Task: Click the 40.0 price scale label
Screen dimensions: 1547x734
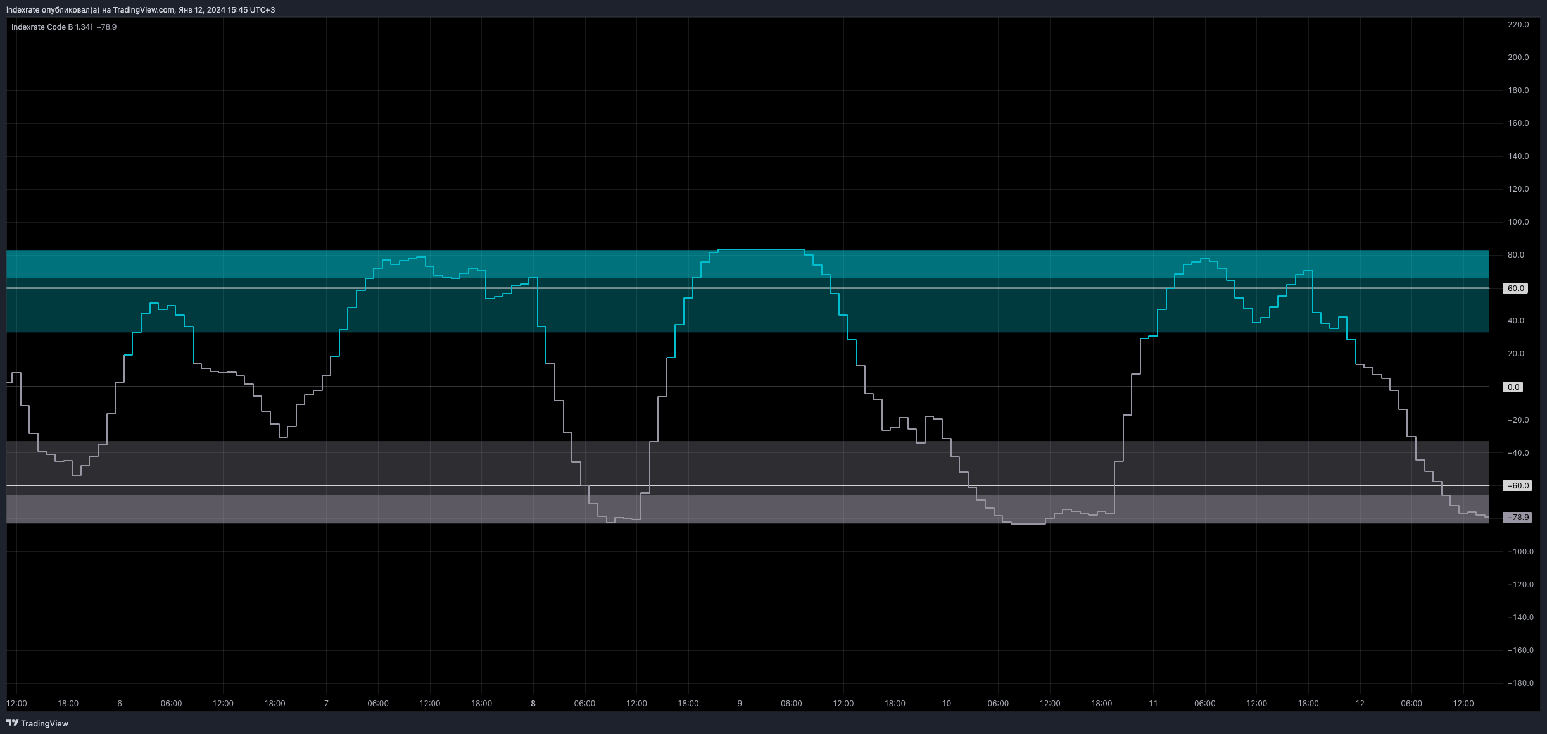Action: [1516, 321]
